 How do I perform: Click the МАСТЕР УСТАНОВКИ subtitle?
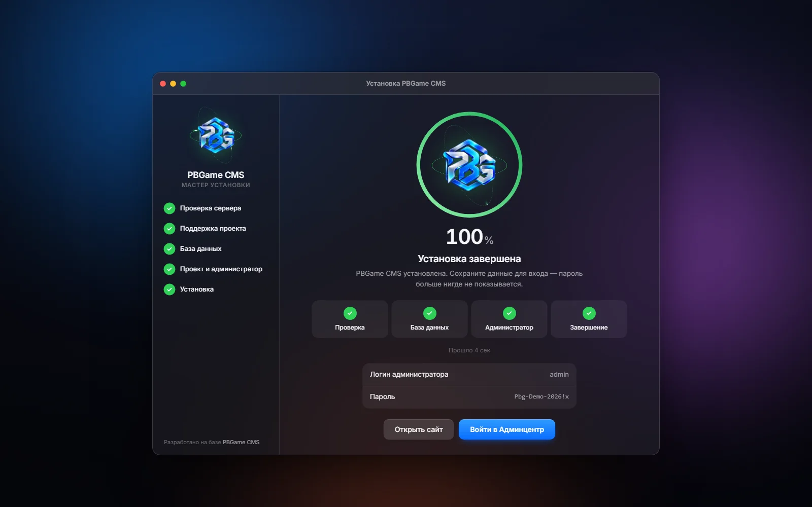click(x=216, y=185)
